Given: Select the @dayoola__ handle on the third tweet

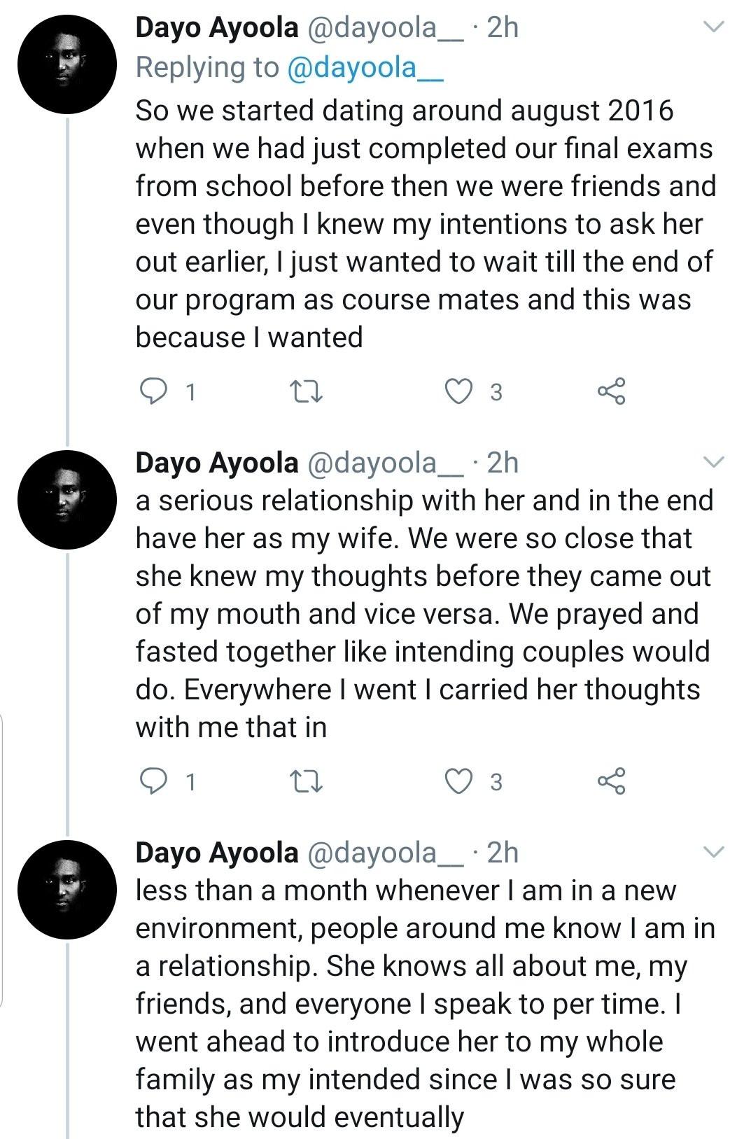Looking at the screenshot, I should pyautogui.click(x=384, y=853).
